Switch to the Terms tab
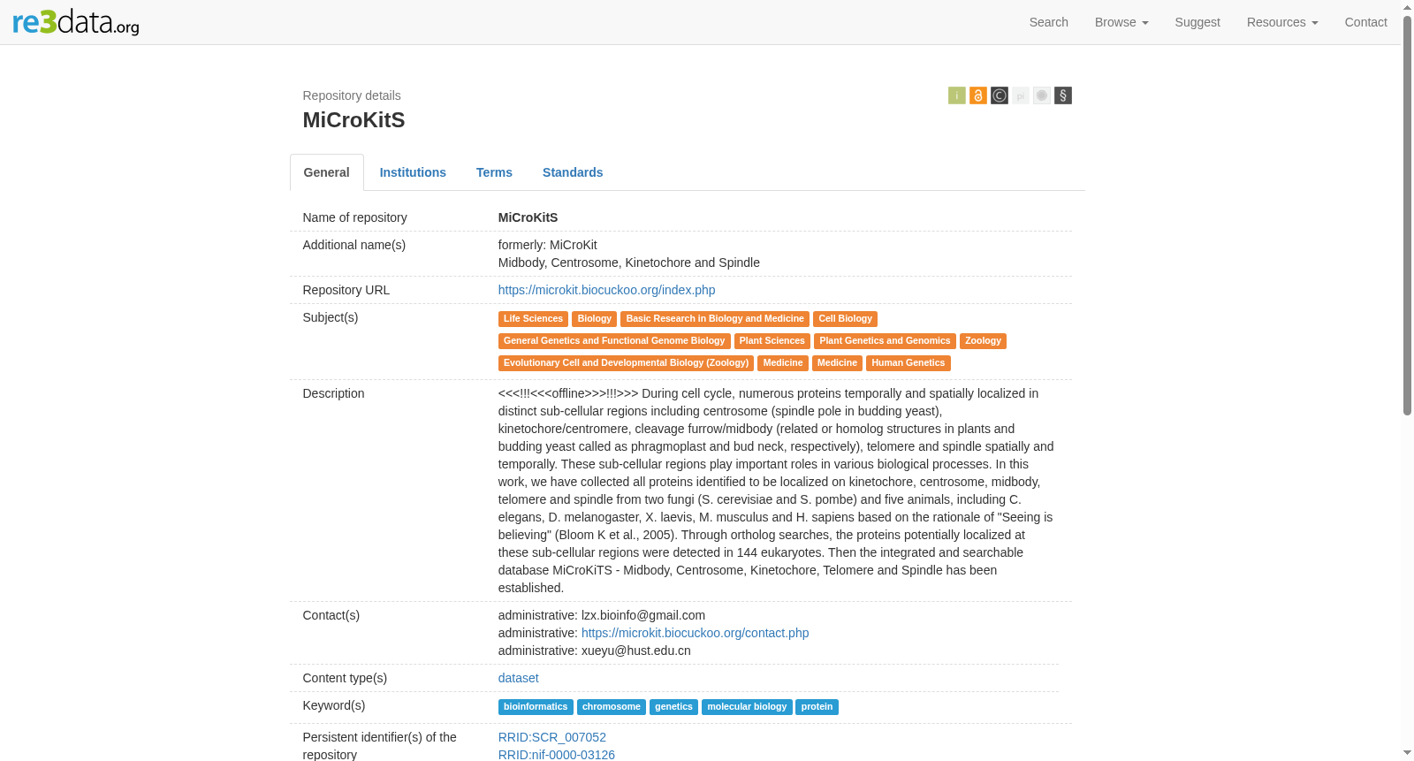1414x761 pixels. pos(494,172)
